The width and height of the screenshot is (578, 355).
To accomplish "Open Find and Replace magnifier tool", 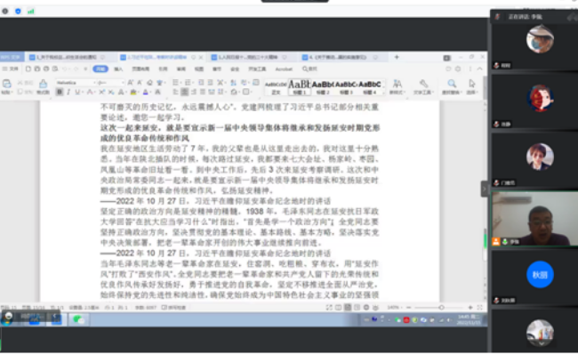I will (452, 86).
